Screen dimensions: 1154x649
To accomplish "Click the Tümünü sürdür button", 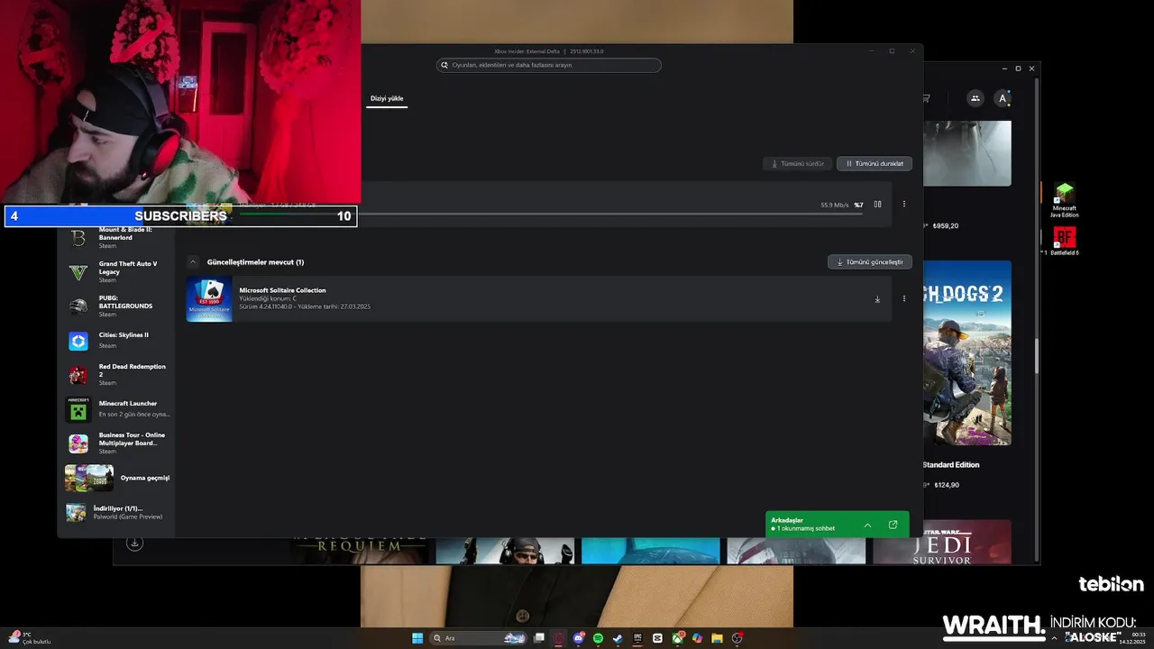I will point(797,164).
